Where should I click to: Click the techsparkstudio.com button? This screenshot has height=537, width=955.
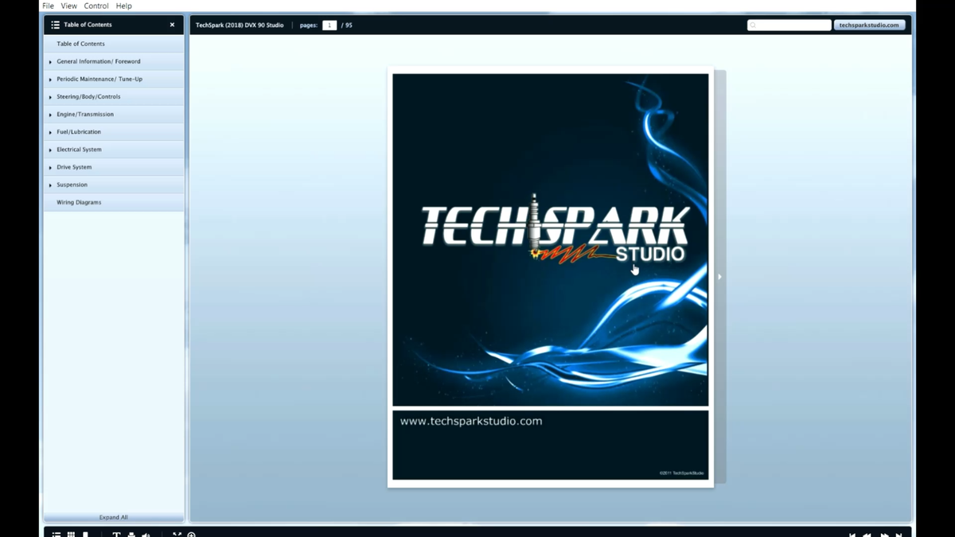click(x=869, y=25)
